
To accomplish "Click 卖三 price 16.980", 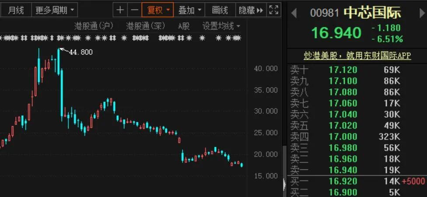I will (343, 148).
